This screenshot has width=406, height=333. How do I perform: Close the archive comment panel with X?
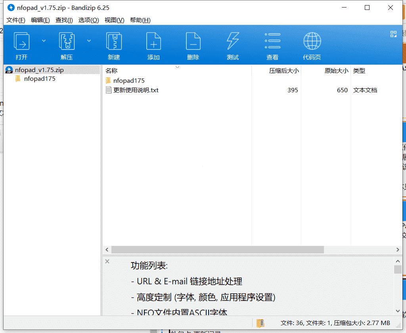click(107, 261)
